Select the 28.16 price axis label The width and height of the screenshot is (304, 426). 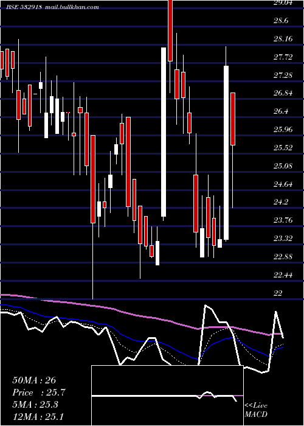(x=283, y=39)
